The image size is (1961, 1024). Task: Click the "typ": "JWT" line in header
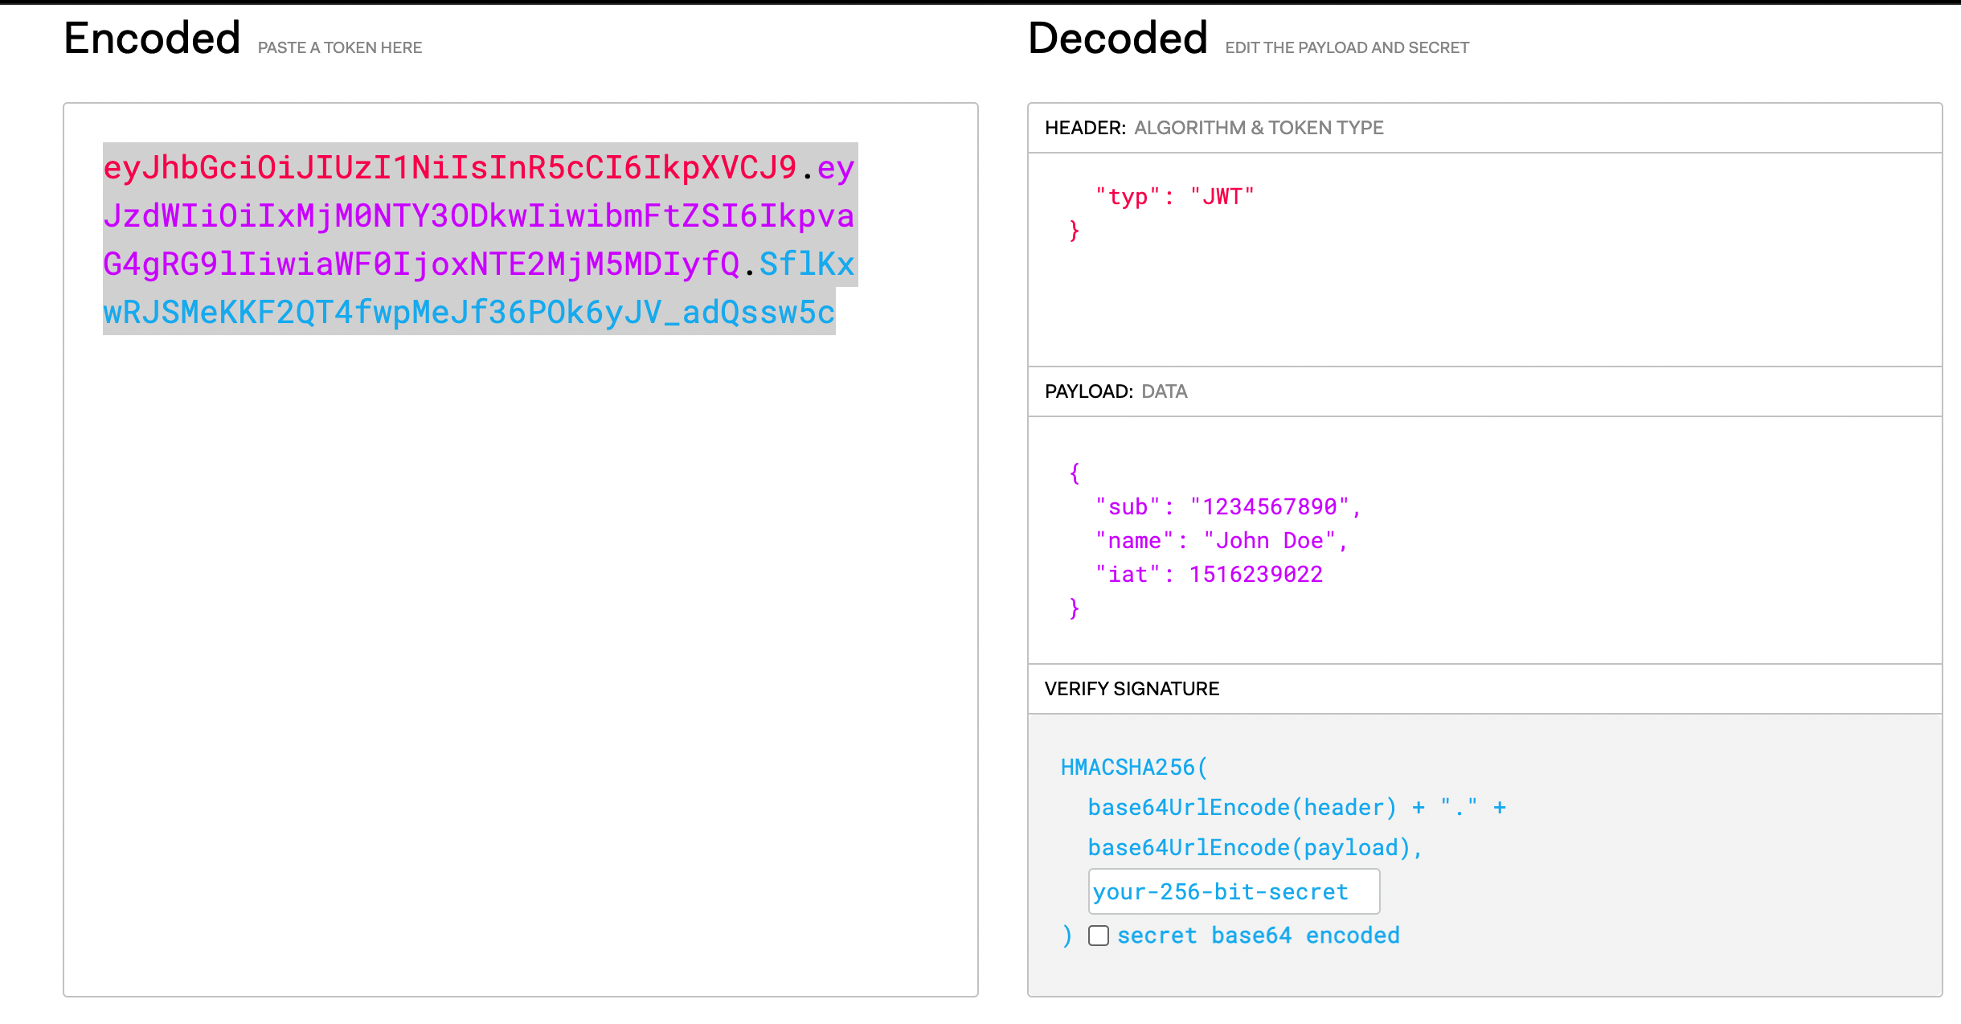click(1173, 197)
